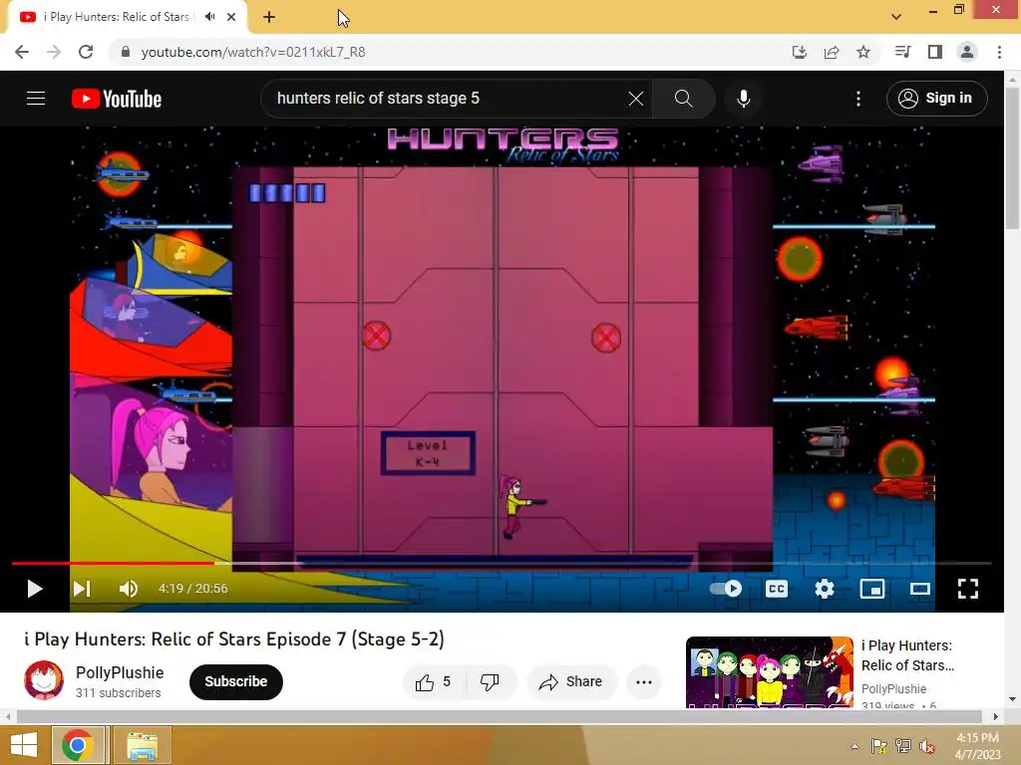This screenshot has height=765, width=1021.
Task: Open the taskbar clock and date
Action: (x=977, y=746)
